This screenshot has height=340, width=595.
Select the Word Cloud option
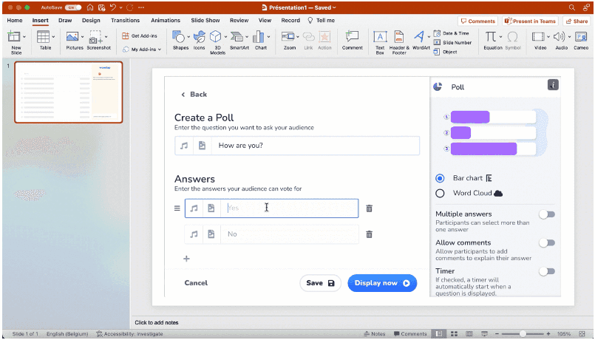click(440, 194)
